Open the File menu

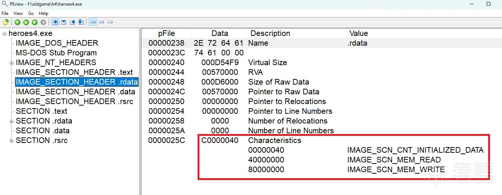(5, 13)
